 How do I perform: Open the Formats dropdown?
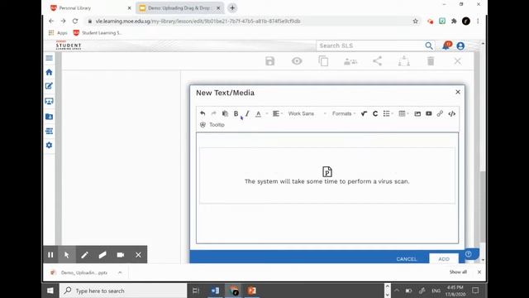click(x=344, y=113)
